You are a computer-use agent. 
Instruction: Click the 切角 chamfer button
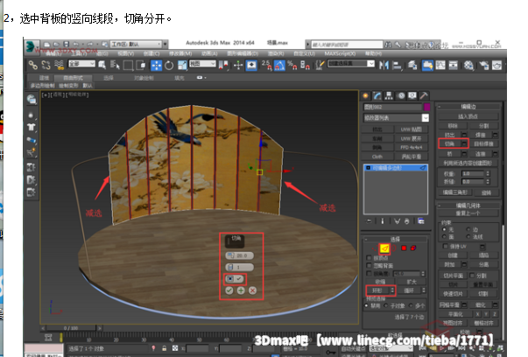pyautogui.click(x=450, y=144)
